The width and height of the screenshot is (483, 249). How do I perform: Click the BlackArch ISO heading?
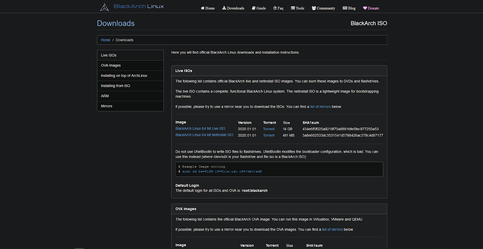[x=369, y=23]
